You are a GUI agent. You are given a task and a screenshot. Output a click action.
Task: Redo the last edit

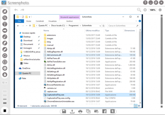[22, 10]
